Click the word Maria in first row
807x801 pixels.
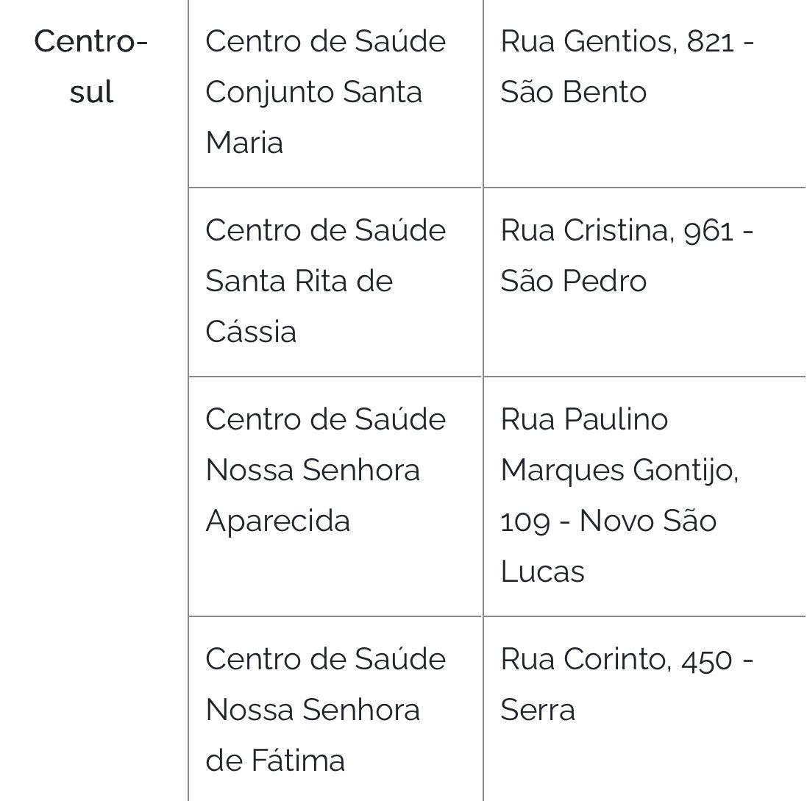pos(244,142)
